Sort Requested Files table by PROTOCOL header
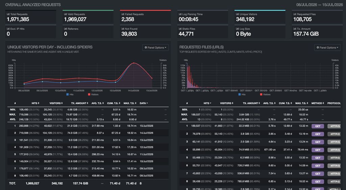 coord(334,103)
